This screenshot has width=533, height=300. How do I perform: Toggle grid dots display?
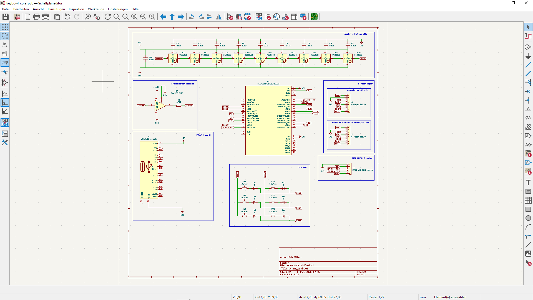(5, 27)
